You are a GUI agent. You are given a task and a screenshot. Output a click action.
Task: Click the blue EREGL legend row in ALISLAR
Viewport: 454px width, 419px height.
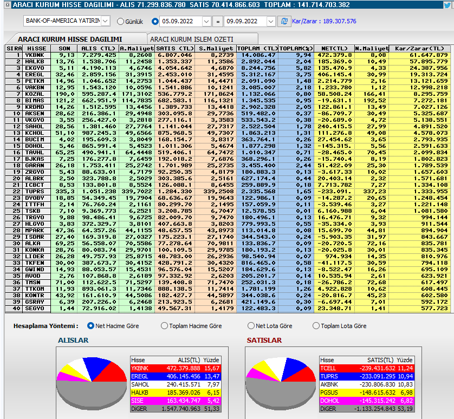(176, 376)
